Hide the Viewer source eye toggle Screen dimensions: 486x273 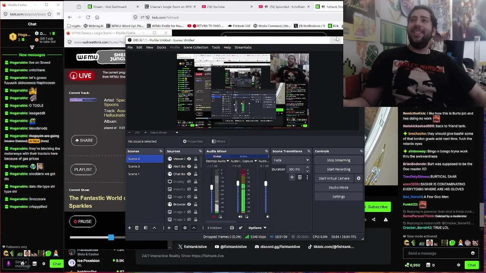(x=189, y=159)
